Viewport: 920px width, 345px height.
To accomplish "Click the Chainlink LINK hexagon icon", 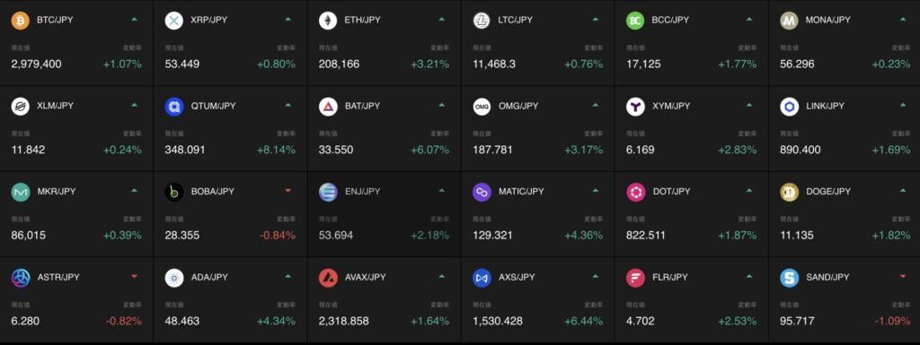I will point(789,107).
